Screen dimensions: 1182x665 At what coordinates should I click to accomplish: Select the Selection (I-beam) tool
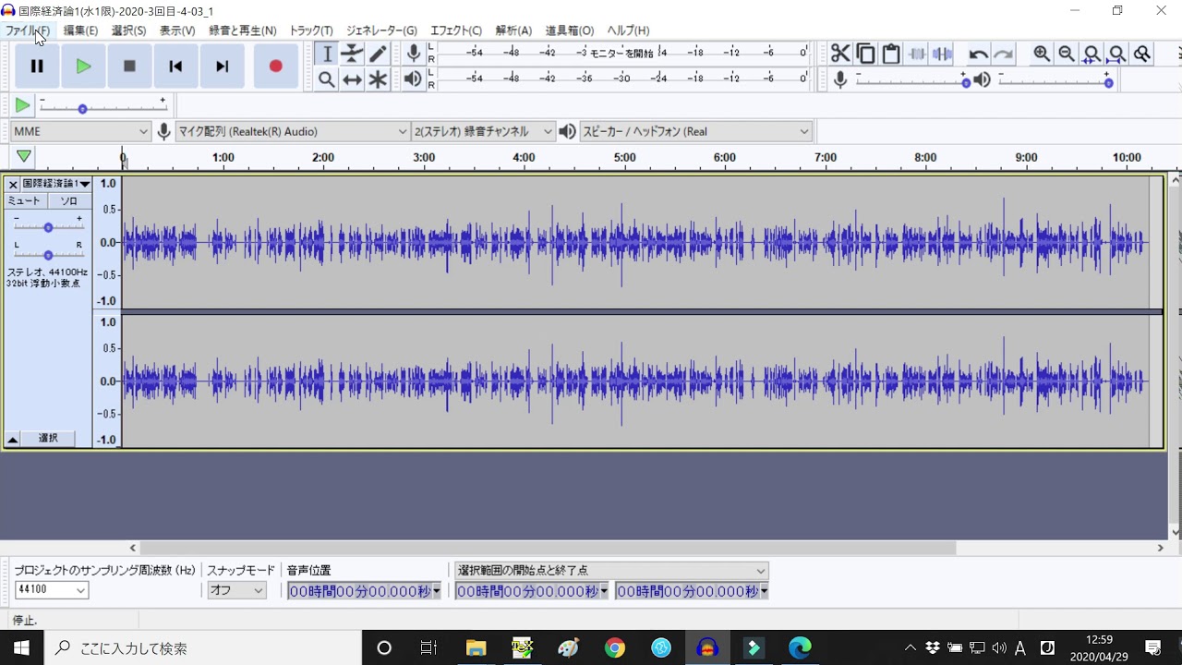tap(327, 54)
